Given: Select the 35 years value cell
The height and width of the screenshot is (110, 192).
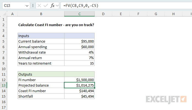Looking at the screenshot, I should (x=79, y=63).
